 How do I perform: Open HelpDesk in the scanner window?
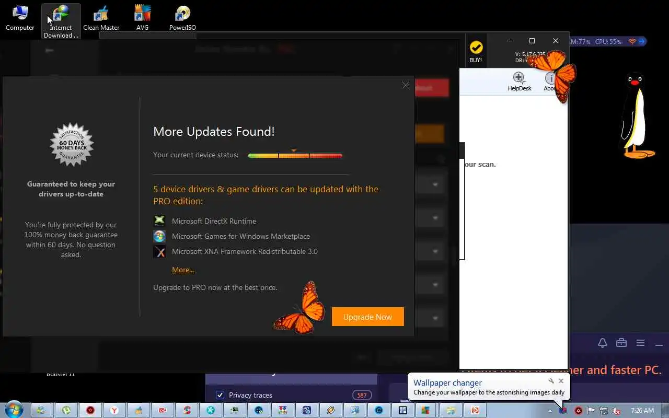click(x=519, y=82)
